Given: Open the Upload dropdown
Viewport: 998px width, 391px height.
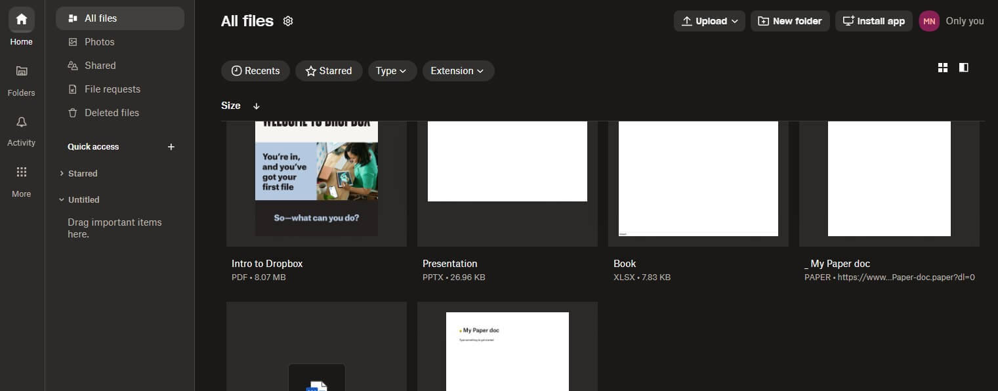Looking at the screenshot, I should [x=709, y=21].
